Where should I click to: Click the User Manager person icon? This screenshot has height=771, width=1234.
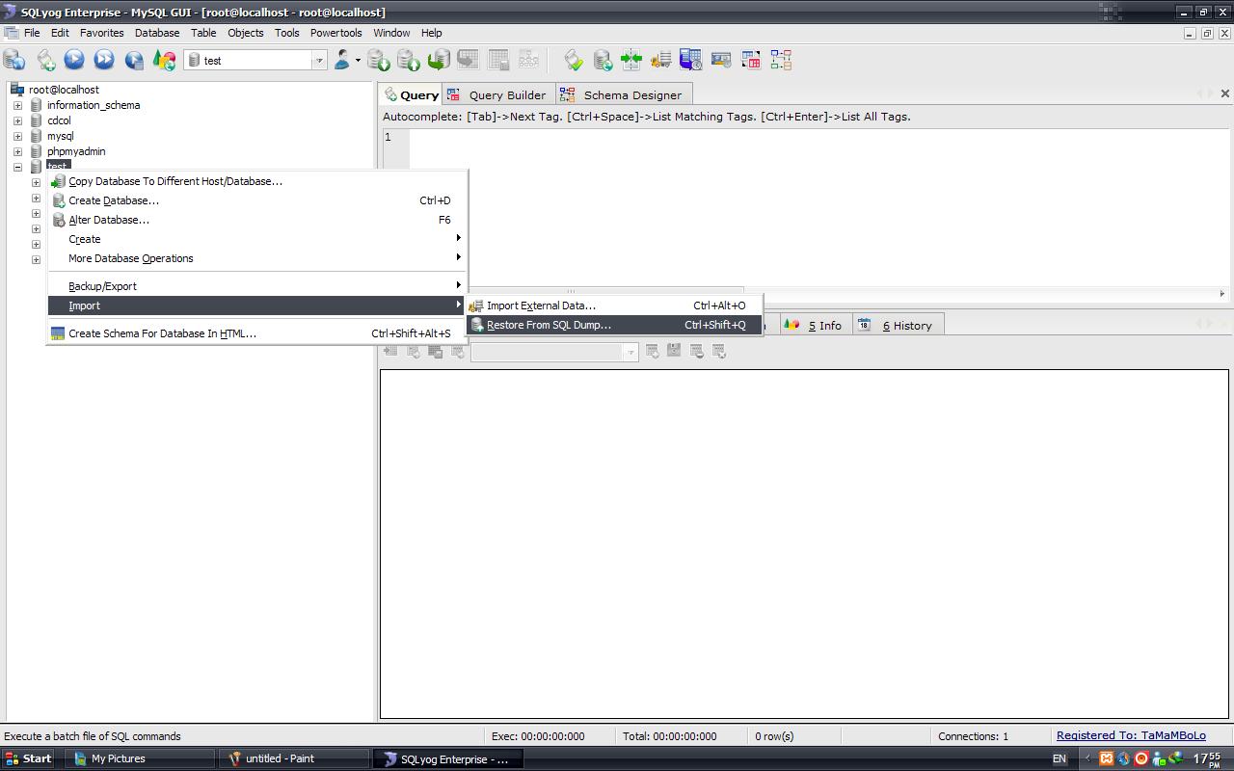point(341,60)
